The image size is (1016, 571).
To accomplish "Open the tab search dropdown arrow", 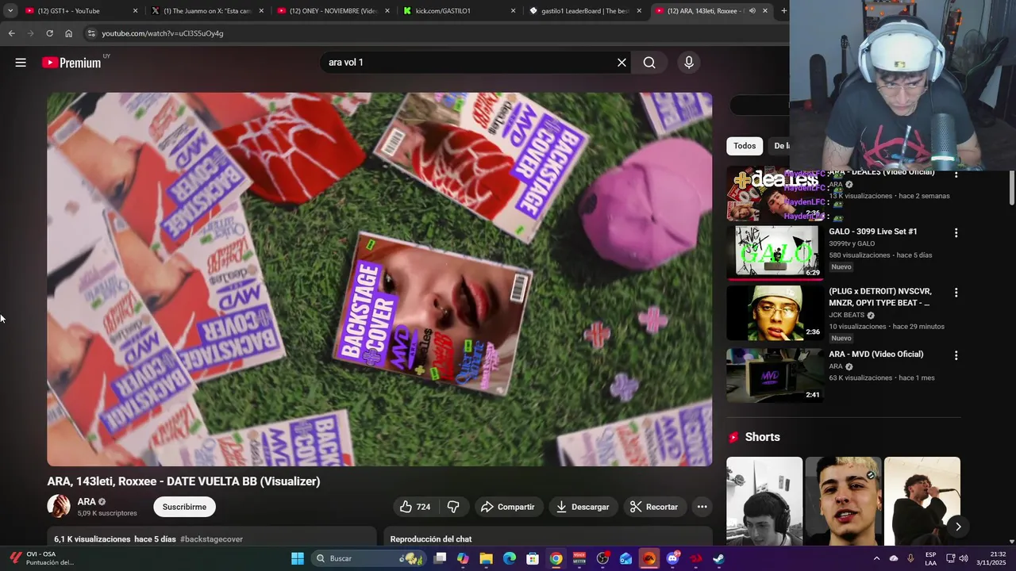I will coord(10,10).
